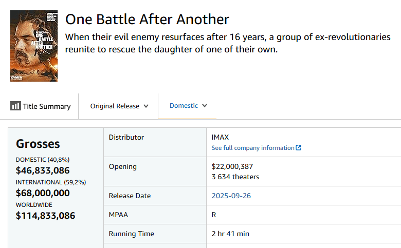Open the Original Release dropdown
Viewport: 401px width, 248px height.
click(x=119, y=106)
